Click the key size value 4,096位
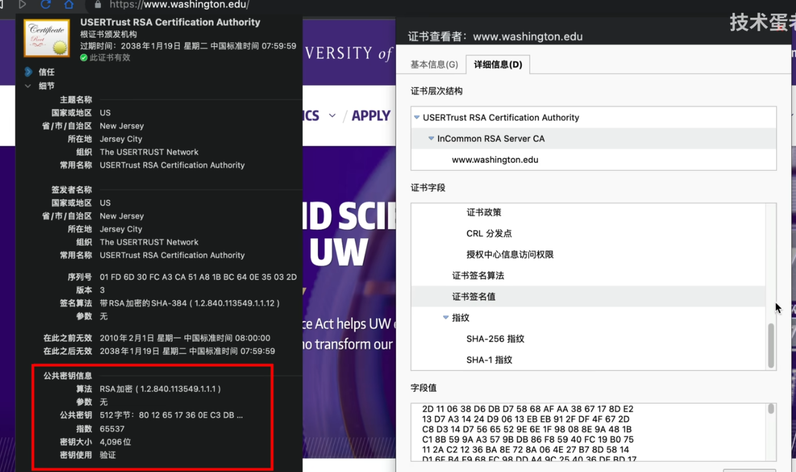Screen dimensions: 796x472 point(115,442)
